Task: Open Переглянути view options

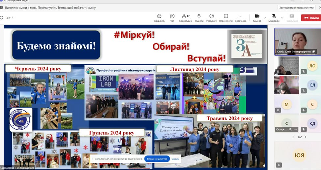Action: point(226,18)
